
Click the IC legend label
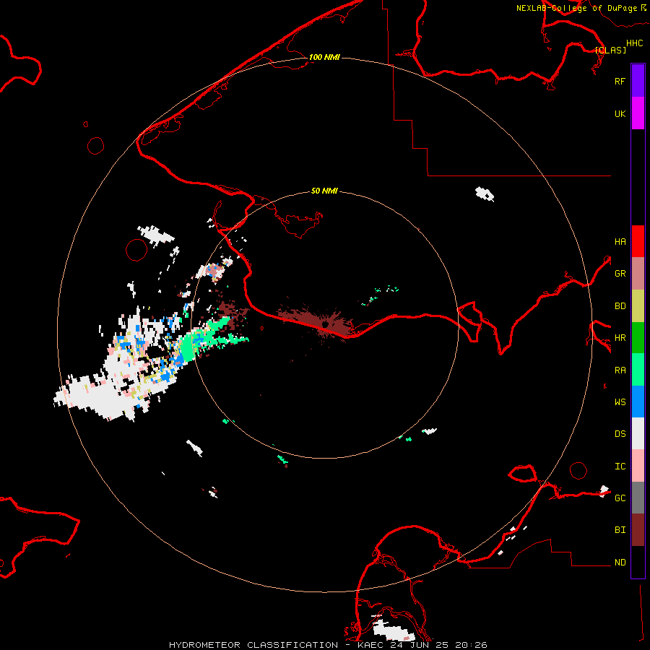(x=620, y=467)
